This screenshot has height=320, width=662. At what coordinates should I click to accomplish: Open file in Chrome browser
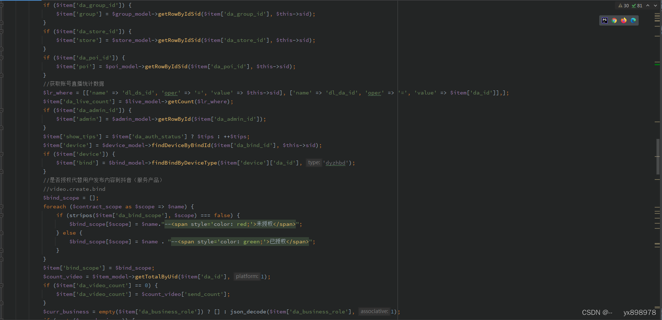pos(614,20)
